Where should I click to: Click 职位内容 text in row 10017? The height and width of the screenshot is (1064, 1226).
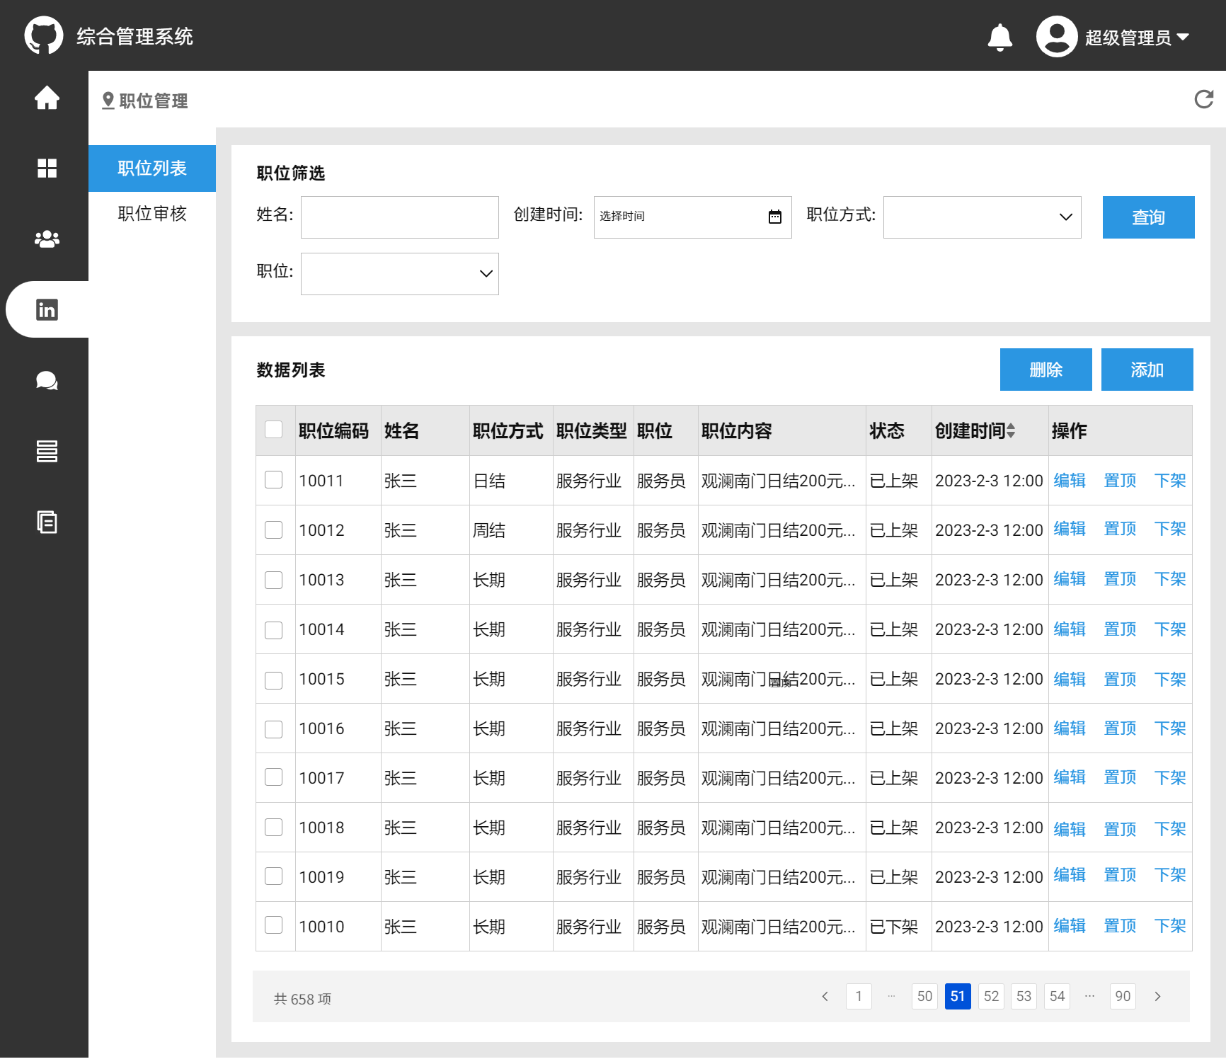[x=778, y=778]
